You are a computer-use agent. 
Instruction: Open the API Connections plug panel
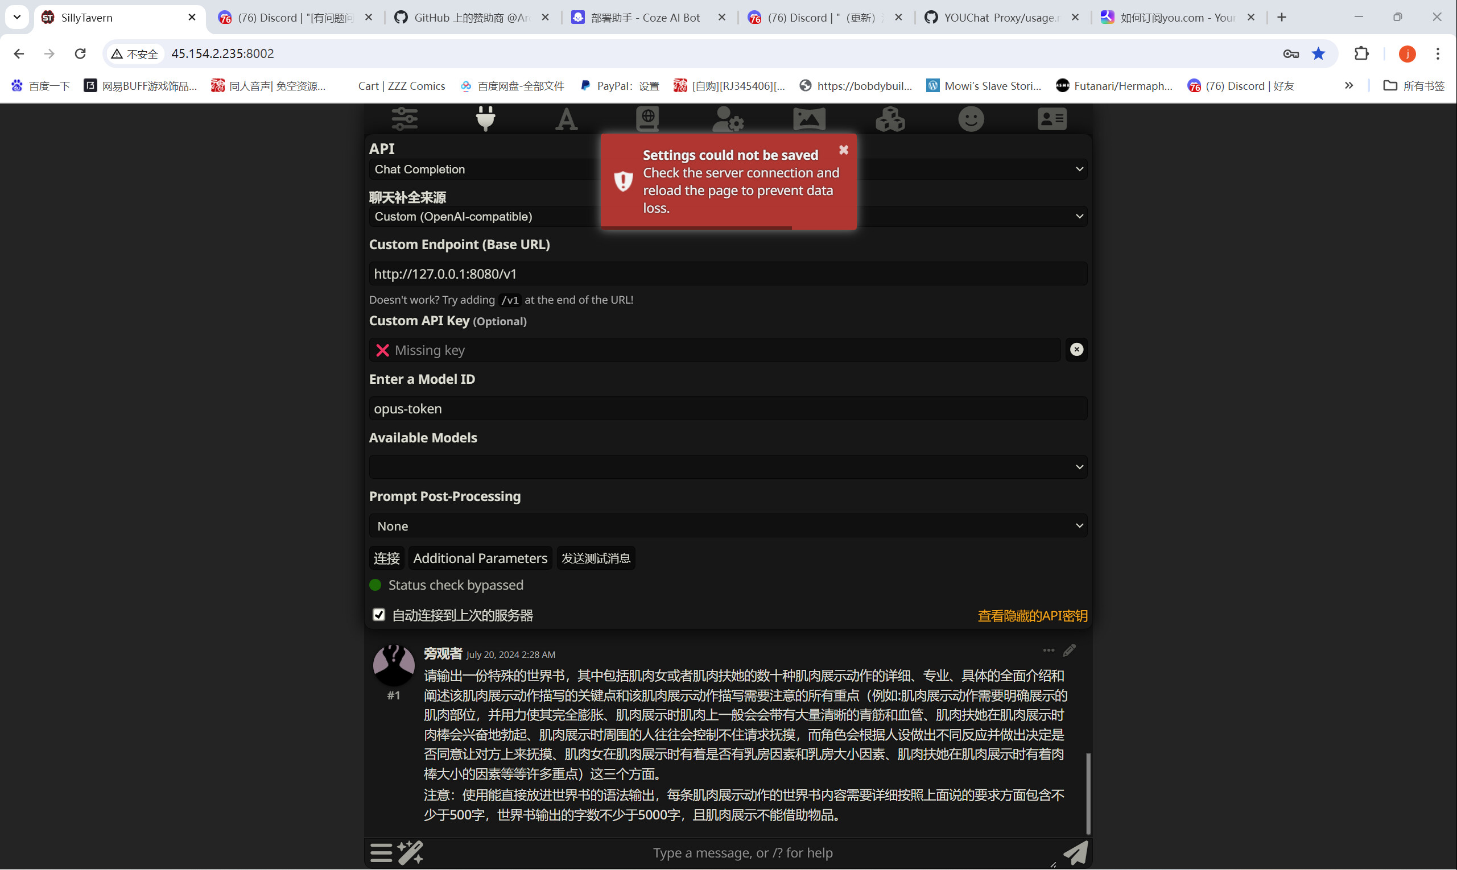point(486,118)
